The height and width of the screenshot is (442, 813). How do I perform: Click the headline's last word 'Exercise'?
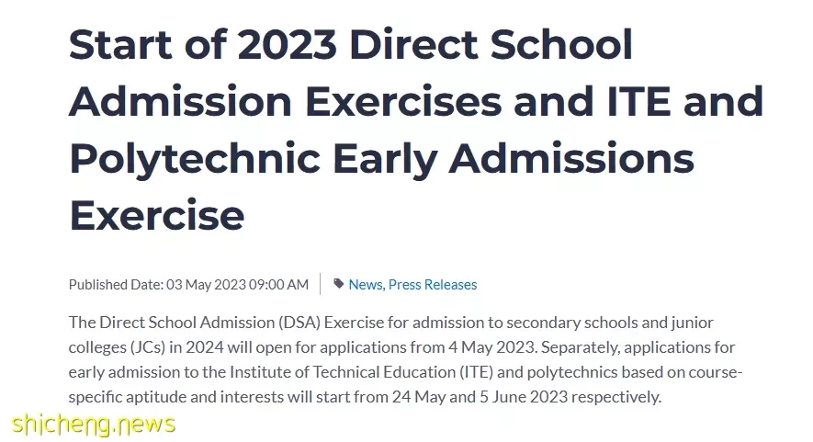click(x=156, y=216)
